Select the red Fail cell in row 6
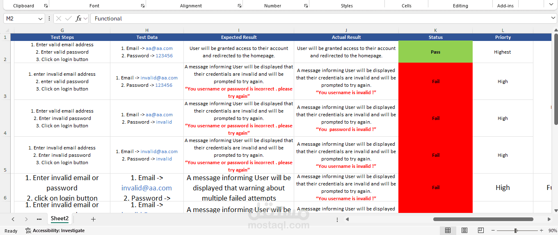This screenshot has height=235, width=558. 435,187
